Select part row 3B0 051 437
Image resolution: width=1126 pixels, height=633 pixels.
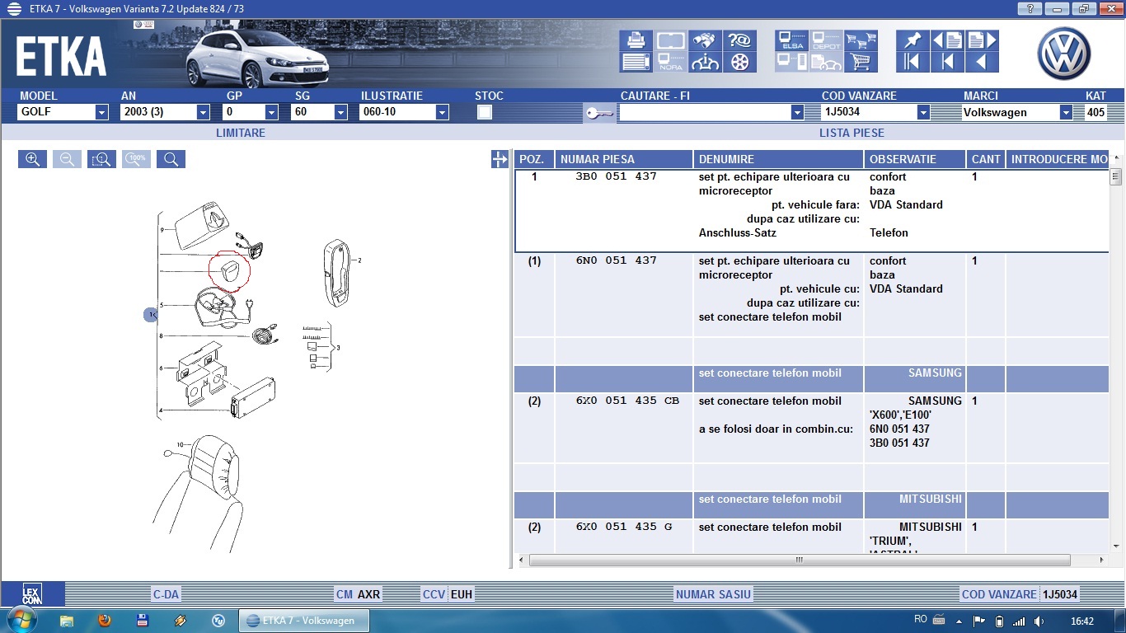(x=812, y=211)
